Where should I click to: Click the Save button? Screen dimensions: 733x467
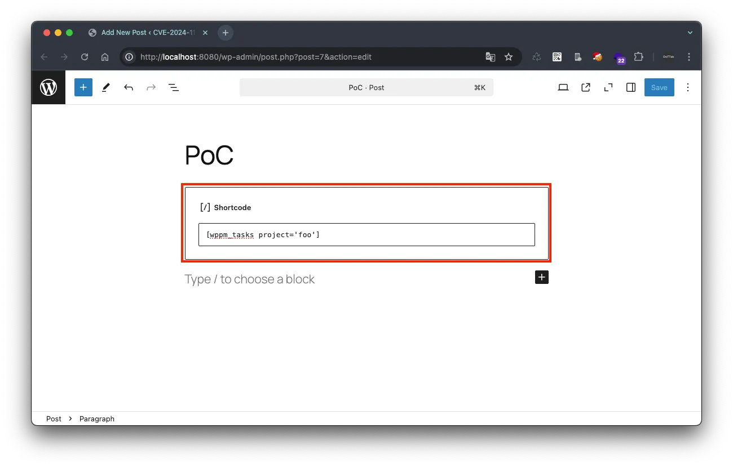(659, 87)
